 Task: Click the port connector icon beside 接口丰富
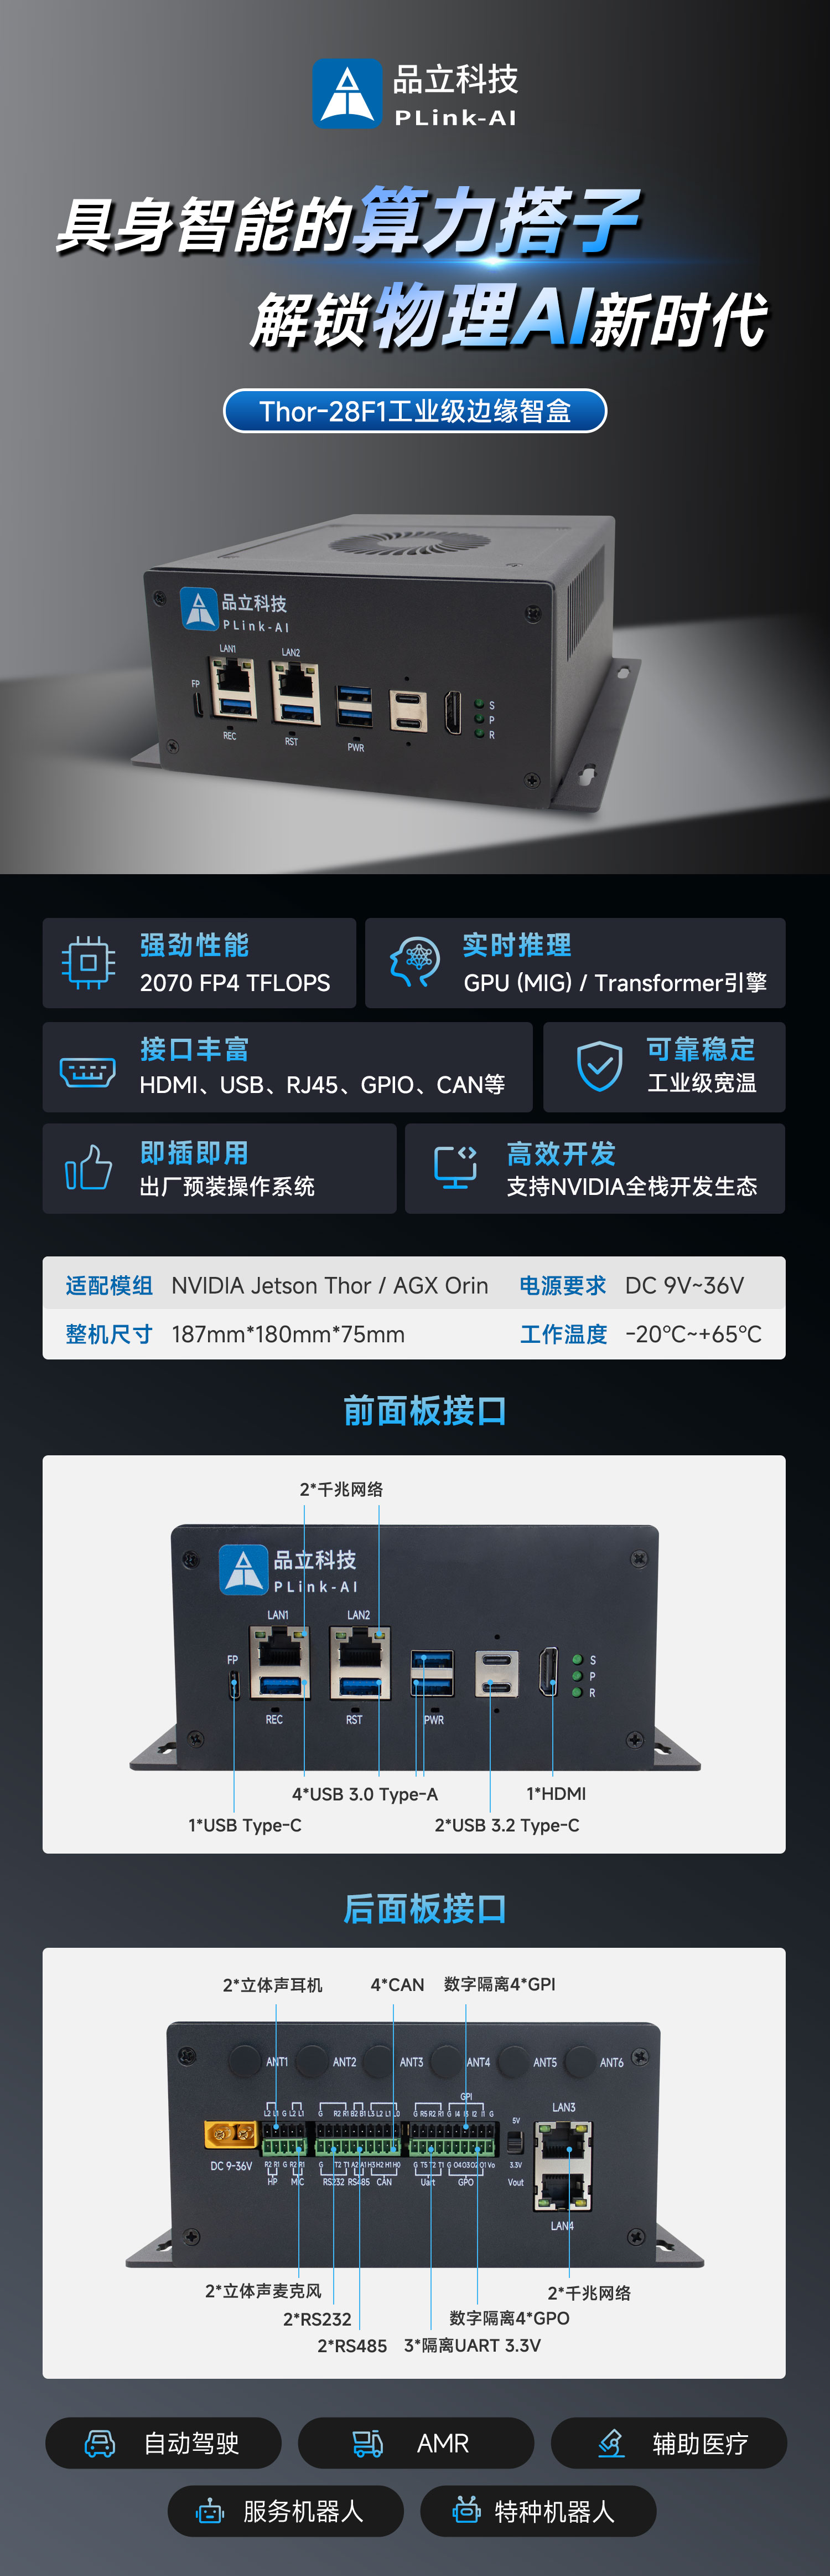pos(88,1071)
